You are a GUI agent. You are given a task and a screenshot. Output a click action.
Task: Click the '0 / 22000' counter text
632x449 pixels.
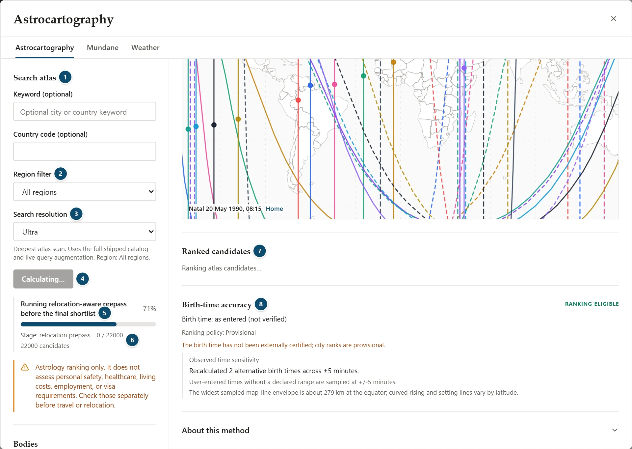tap(110, 335)
